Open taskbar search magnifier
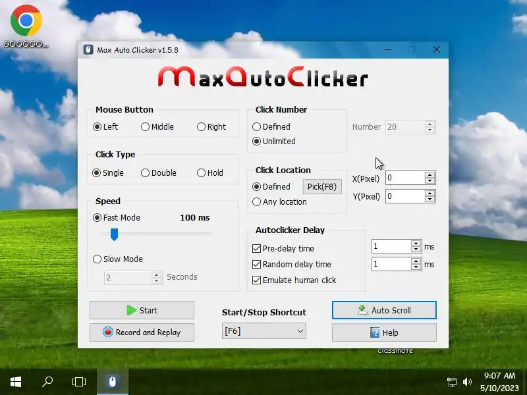527x395 pixels. (47, 382)
